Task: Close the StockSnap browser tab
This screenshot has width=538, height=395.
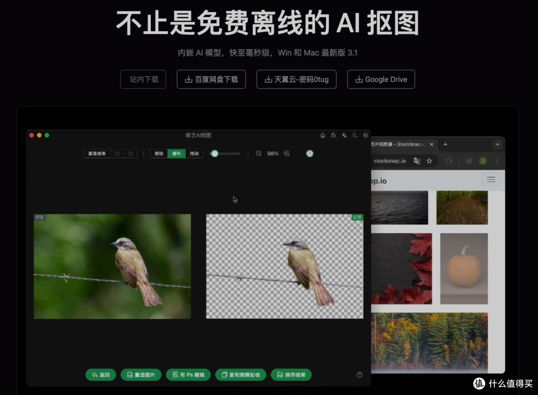Action: [431, 144]
